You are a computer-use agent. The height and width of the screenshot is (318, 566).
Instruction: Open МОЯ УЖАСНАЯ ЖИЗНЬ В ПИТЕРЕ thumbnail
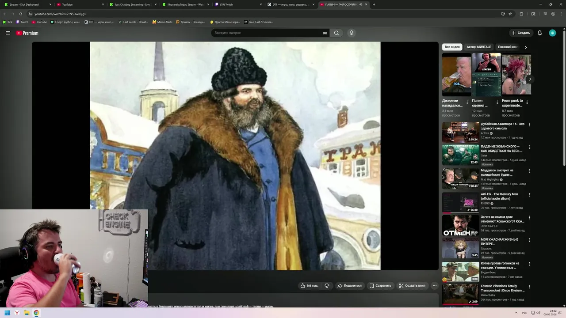(x=460, y=248)
